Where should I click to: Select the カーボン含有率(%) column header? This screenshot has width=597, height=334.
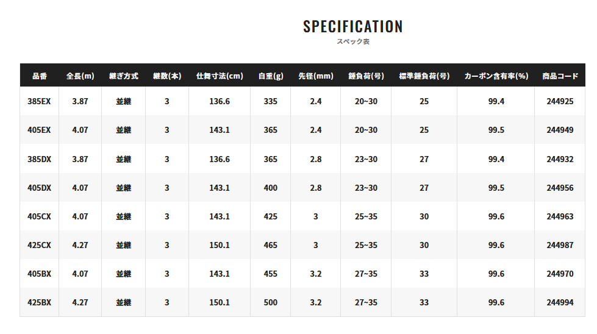tap(496, 76)
